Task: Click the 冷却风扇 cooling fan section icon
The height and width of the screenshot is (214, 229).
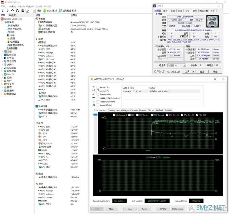Action: tap(37, 106)
